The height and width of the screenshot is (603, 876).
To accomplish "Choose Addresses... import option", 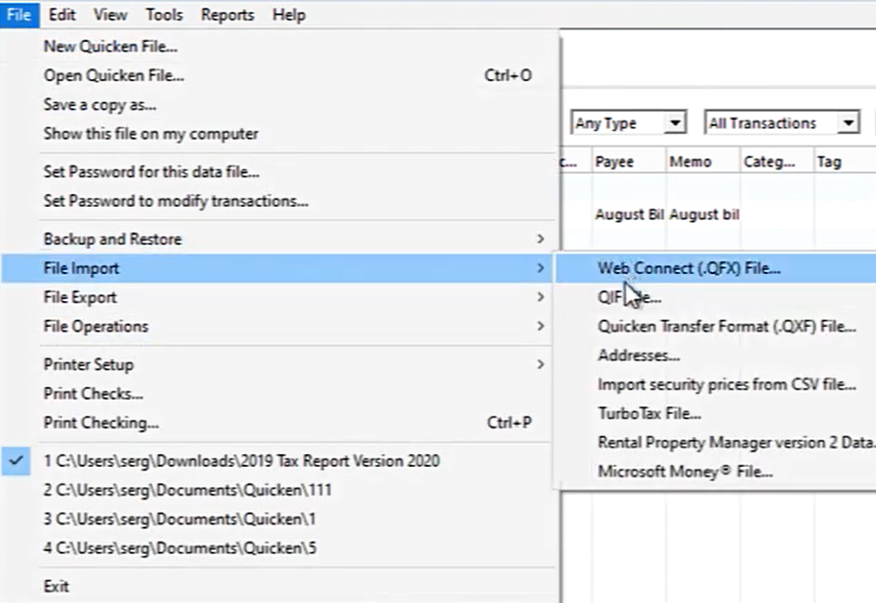I will point(716,355).
